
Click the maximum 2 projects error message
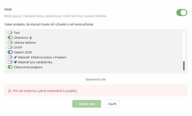[45, 91]
